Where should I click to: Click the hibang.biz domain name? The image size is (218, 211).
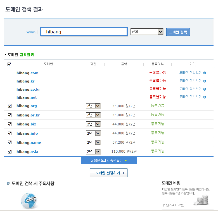coord(26,124)
